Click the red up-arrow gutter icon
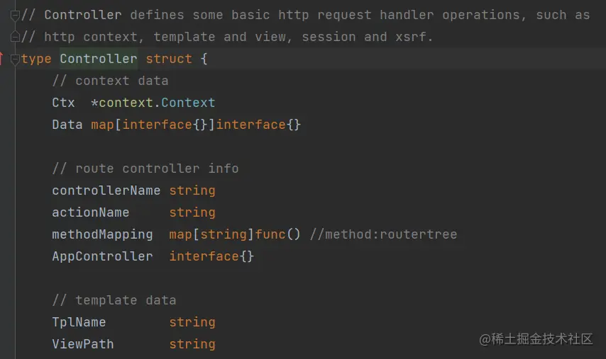The width and height of the screenshot is (606, 359). click(3, 59)
